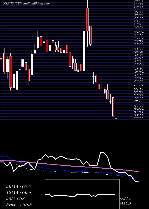Select the 12MA : 60.4 reading

point(18,193)
